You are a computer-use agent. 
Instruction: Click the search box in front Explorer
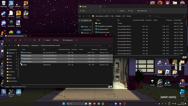pyautogui.click(x=95, y=45)
